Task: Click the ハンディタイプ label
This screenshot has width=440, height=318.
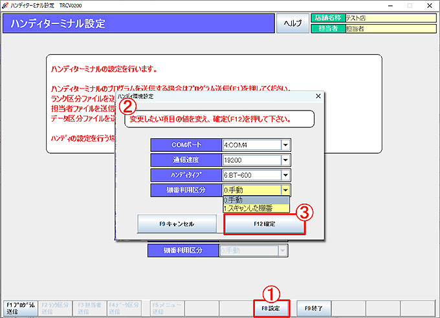Action: [x=186, y=175]
